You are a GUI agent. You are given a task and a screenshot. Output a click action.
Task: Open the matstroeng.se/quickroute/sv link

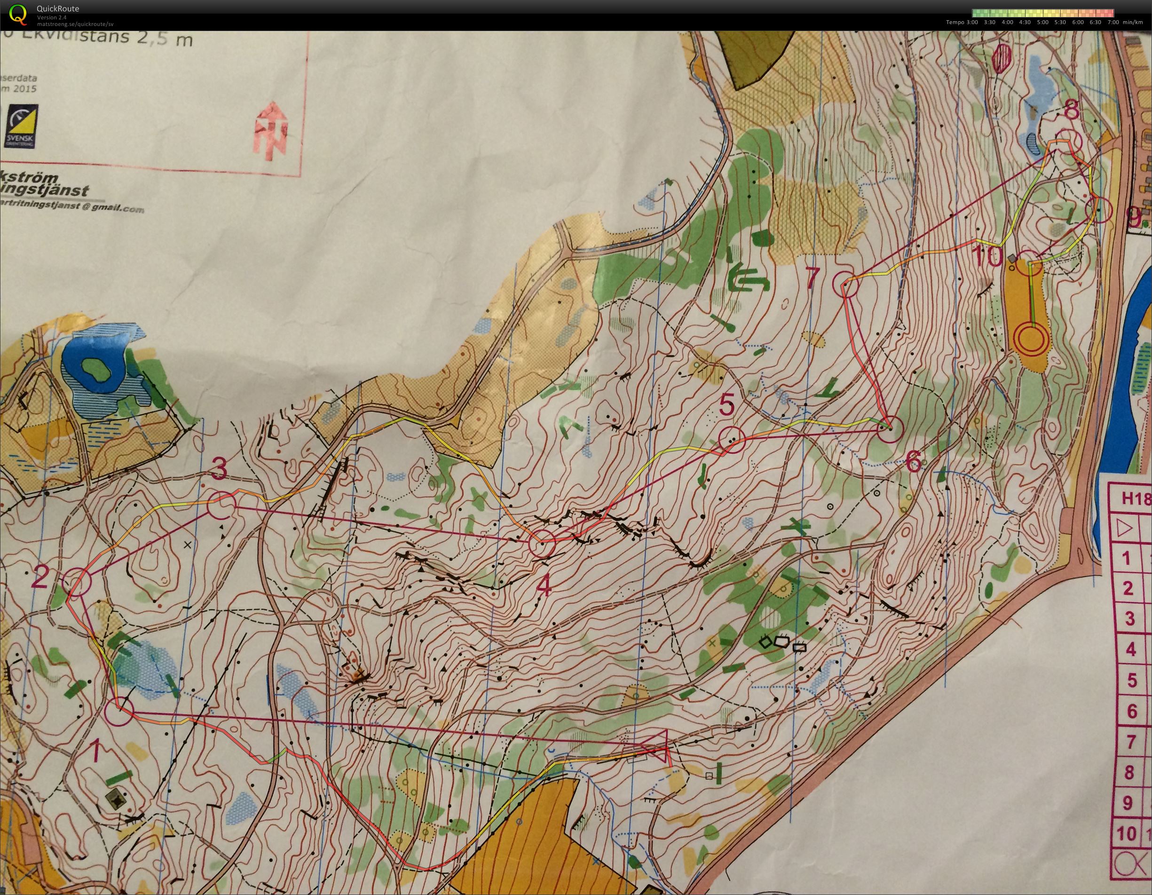click(75, 24)
